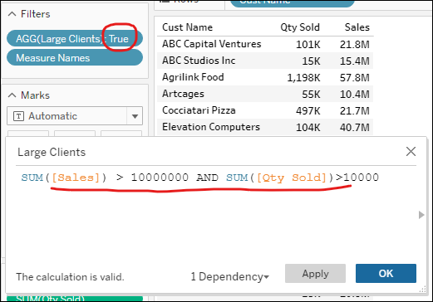Select the Measure Names filter pill
The image size is (433, 302).
75,58
